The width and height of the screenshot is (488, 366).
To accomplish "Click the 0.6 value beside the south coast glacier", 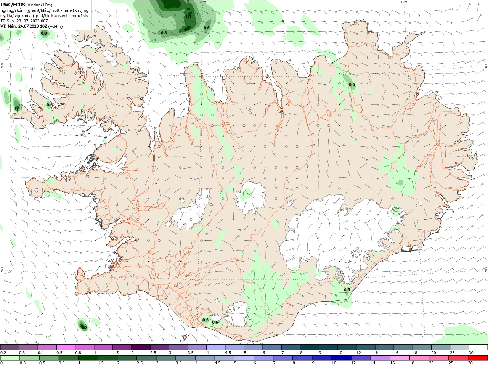I will click(215, 322).
